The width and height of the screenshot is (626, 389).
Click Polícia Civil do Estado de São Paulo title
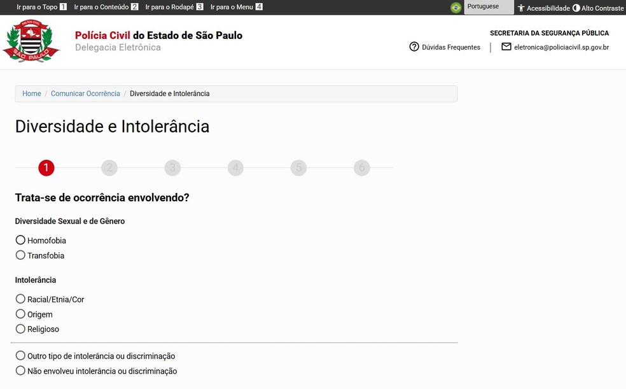point(158,35)
